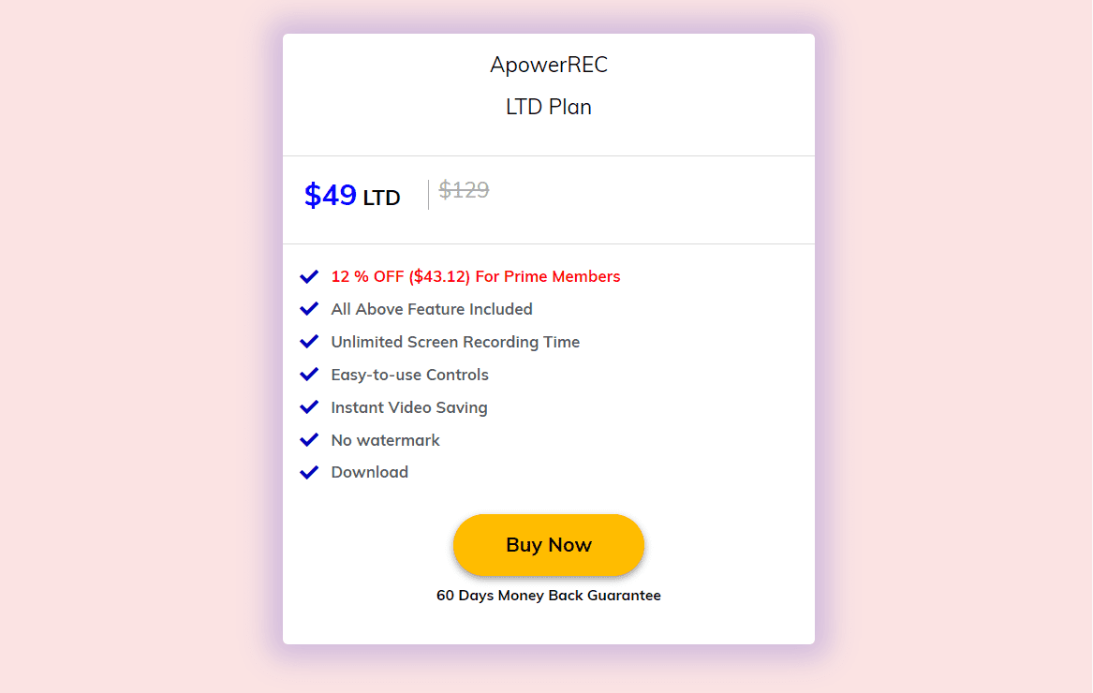Select the checkmark next to All Above Feature Included
1093x693 pixels.
tap(309, 308)
